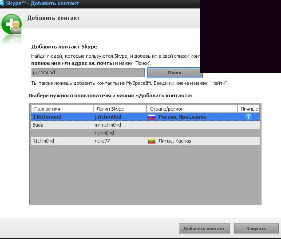Click the Литва, Kaunas cell

(x=175, y=141)
